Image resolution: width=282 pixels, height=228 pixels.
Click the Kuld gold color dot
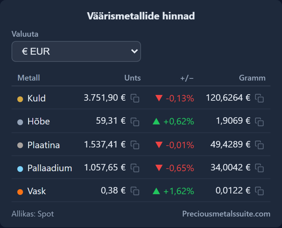tap(20, 99)
